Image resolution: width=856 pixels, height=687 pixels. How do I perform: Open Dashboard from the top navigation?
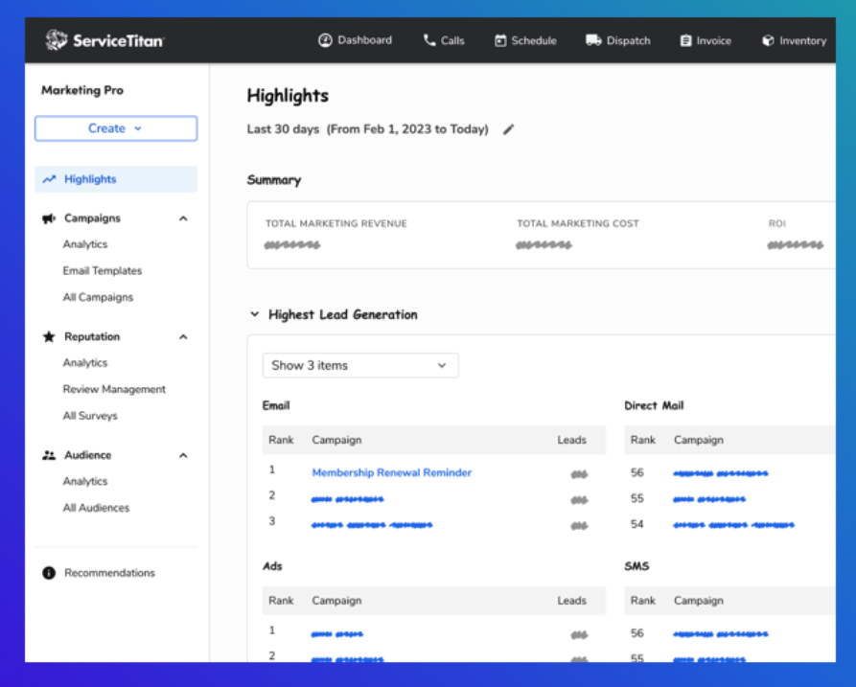coord(355,40)
